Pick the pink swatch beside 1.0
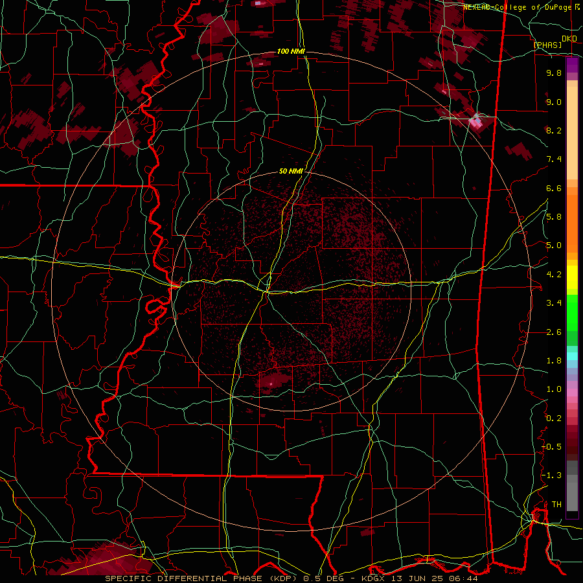Screen dimensions: 583x583 [572, 392]
